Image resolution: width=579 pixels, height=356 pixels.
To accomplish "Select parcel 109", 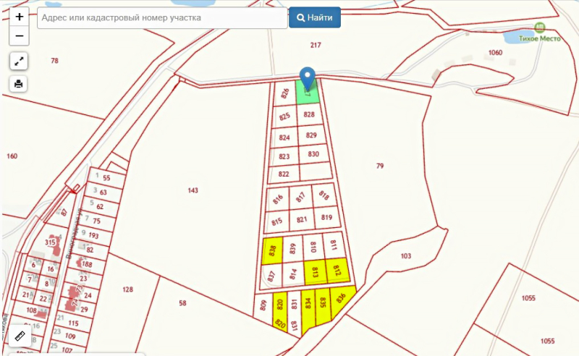I will (x=70, y=336).
